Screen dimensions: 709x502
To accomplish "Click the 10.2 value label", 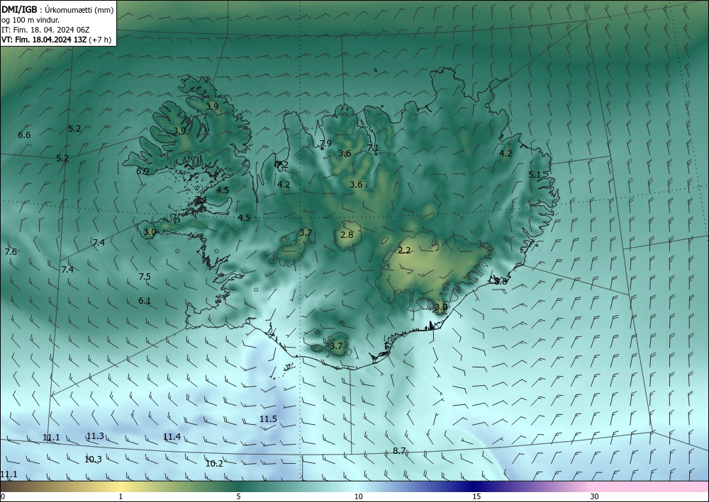I will click(x=214, y=464).
